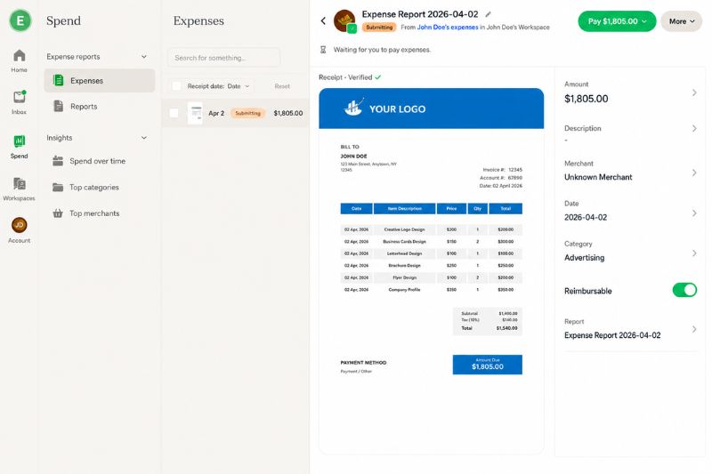Image resolution: width=712 pixels, height=474 pixels.
Task: Click Waiting for you to pay expenses
Action: pos(382,50)
